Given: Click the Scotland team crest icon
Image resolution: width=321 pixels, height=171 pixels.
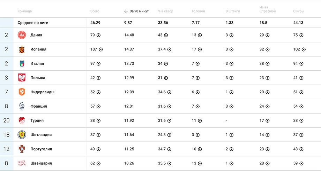Looking at the screenshot, I should click(x=22, y=135).
